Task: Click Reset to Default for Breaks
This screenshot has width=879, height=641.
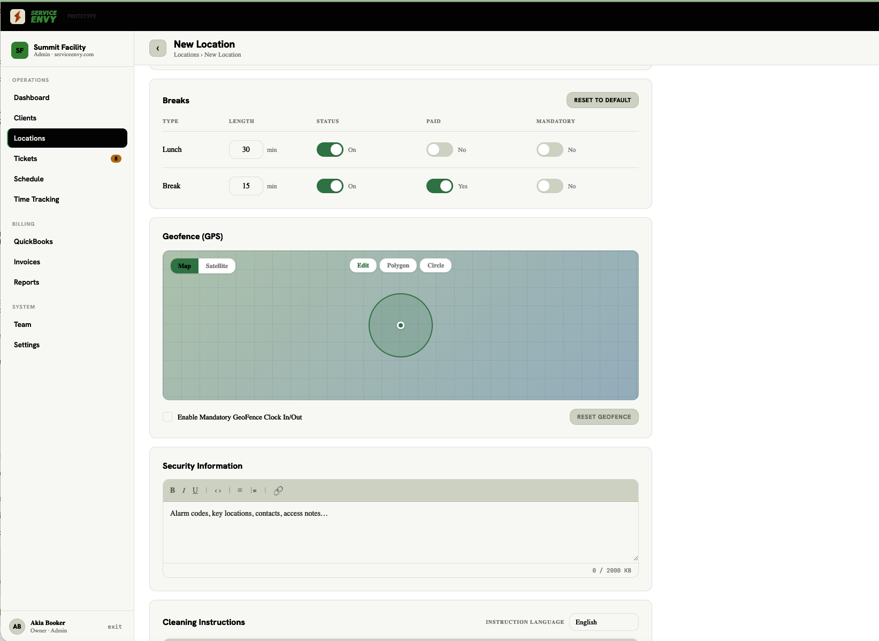Action: coord(602,100)
